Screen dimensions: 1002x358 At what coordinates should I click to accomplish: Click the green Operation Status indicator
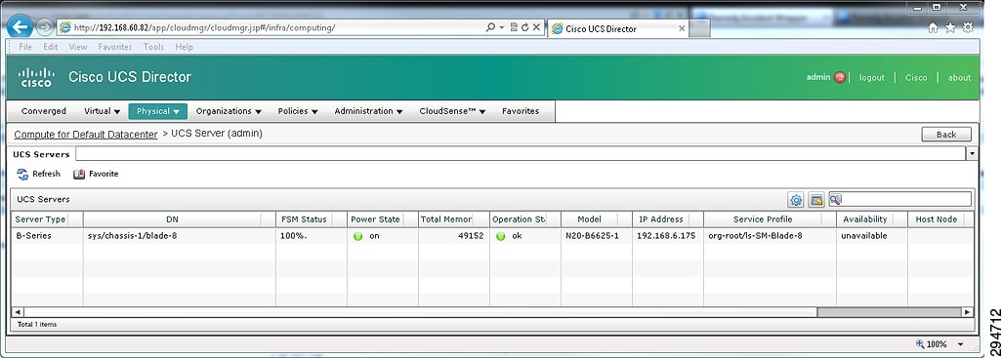tap(500, 236)
